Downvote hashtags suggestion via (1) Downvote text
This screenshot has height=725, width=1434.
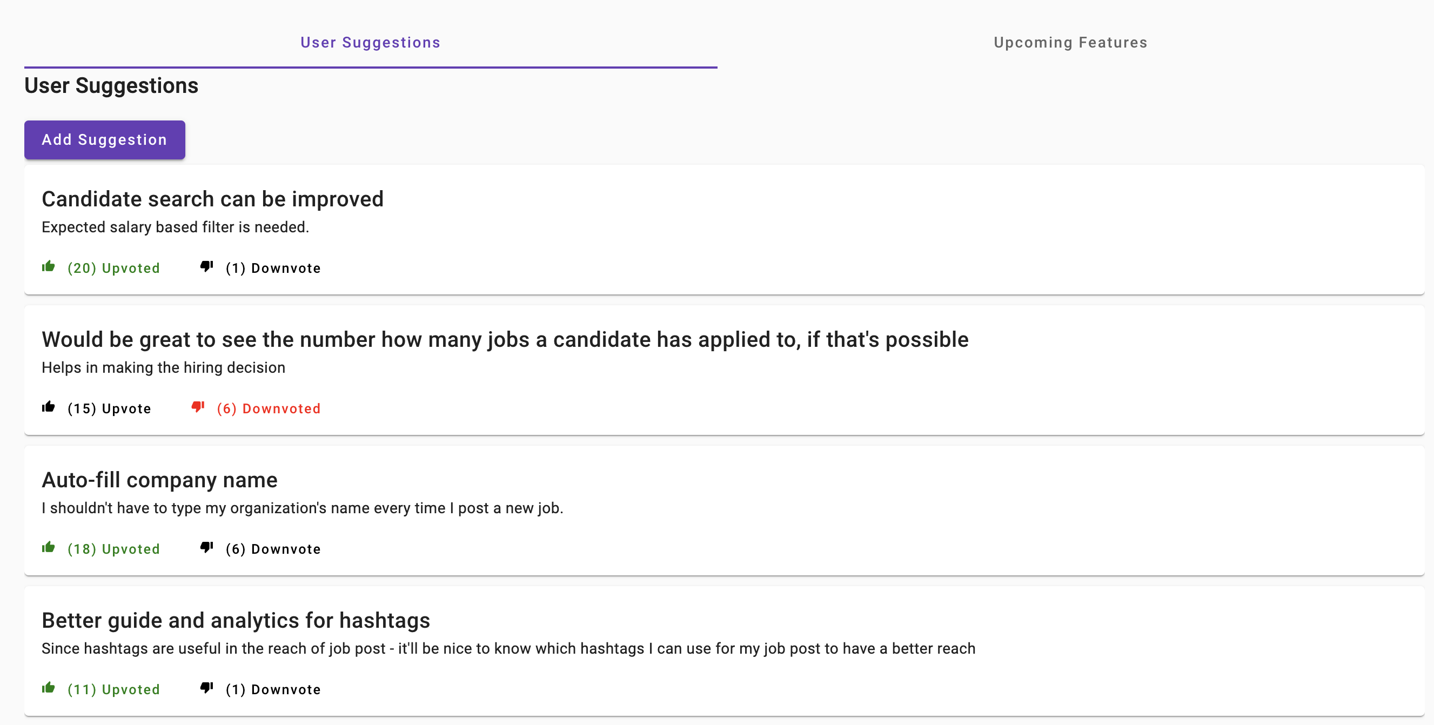pos(273,689)
